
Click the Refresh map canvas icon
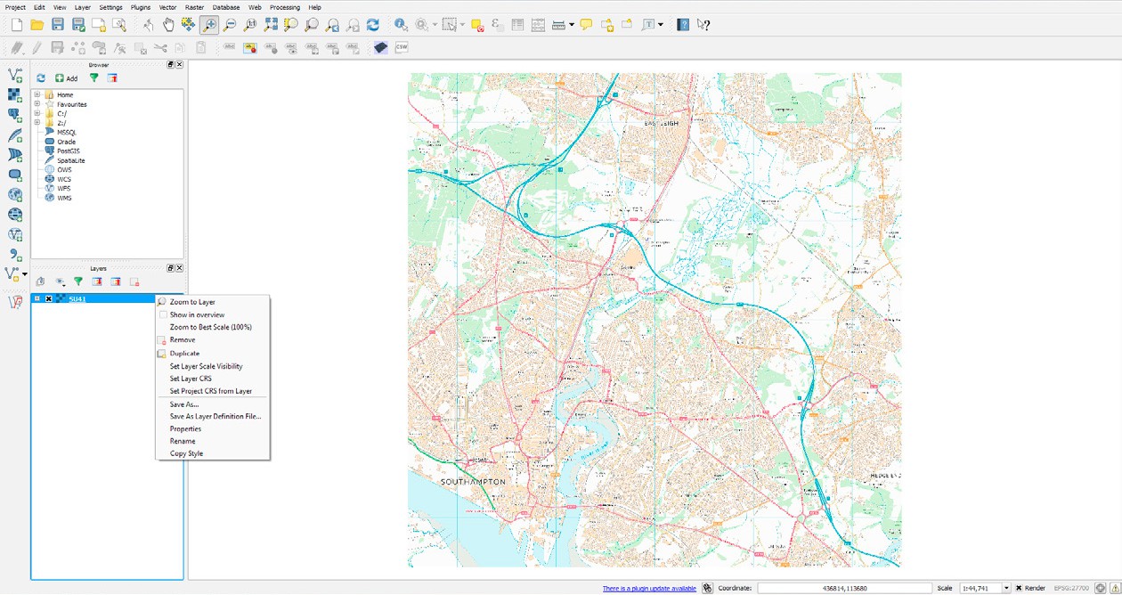[x=372, y=24]
